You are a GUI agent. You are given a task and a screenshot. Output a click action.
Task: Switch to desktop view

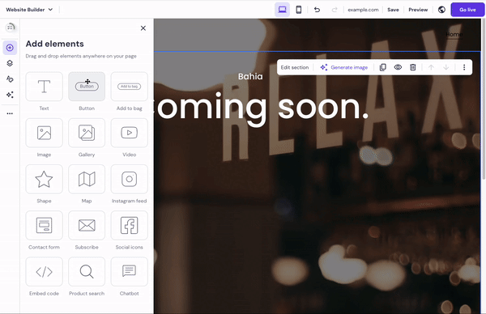point(282,10)
